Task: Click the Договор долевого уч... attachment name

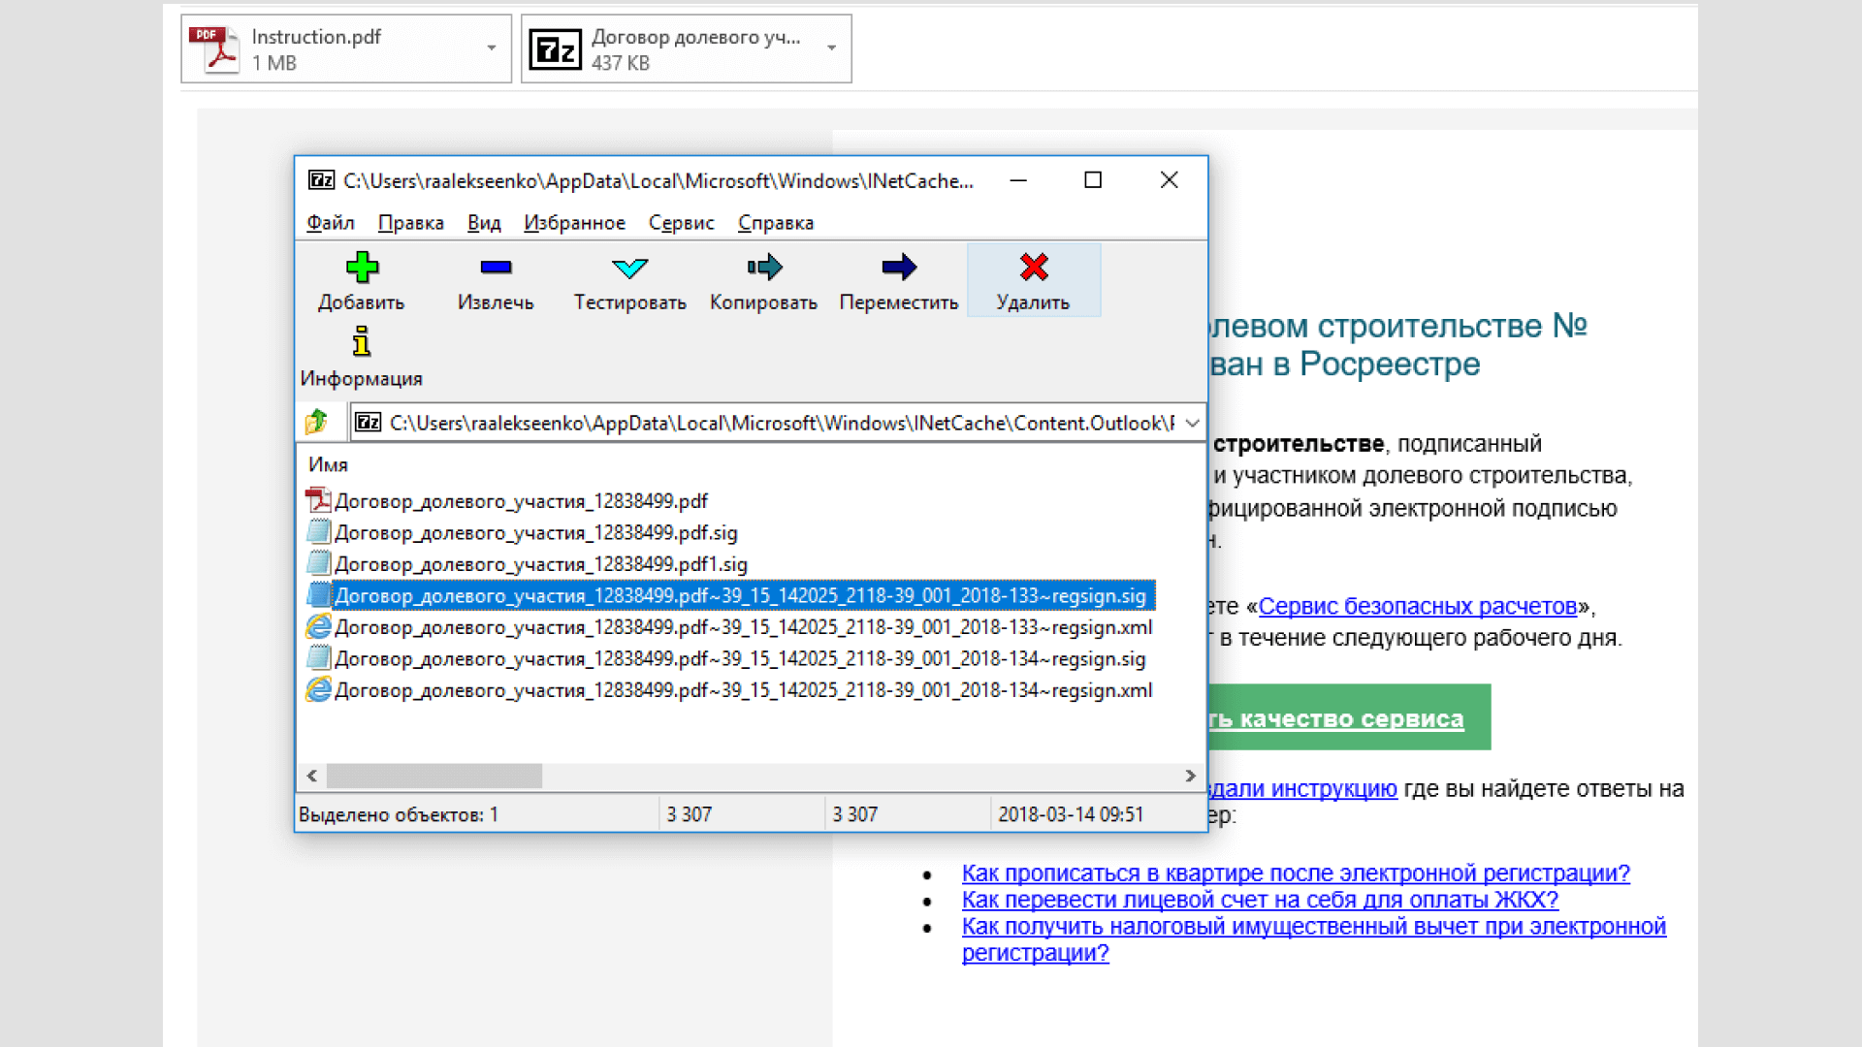Action: click(x=696, y=37)
